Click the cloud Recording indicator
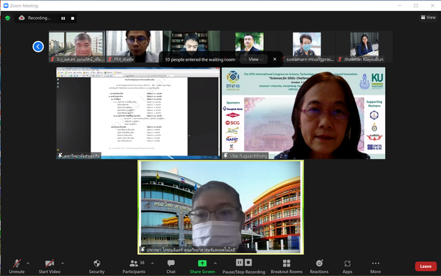The height and width of the screenshot is (276, 441). click(35, 18)
